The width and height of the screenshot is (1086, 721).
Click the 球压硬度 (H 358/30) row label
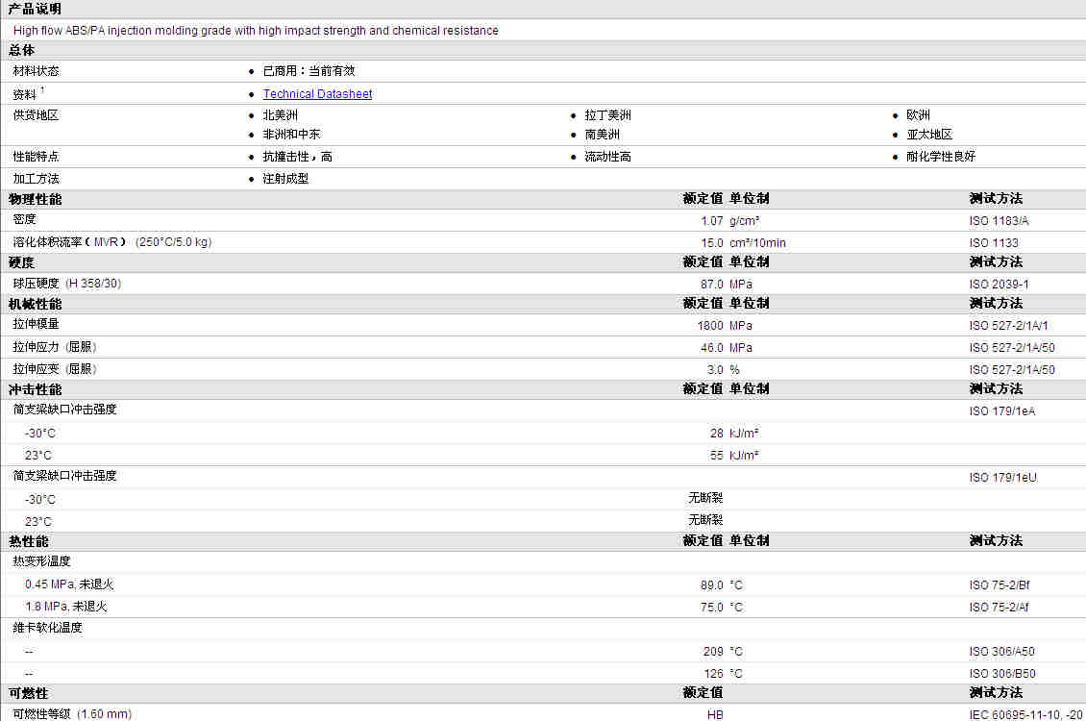click(66, 284)
